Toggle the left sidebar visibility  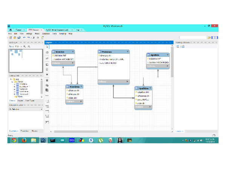click(x=212, y=38)
